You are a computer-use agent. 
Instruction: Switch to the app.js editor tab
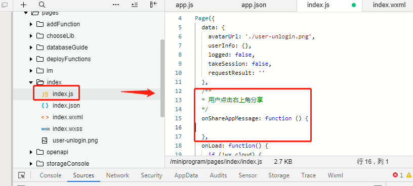(x=184, y=5)
